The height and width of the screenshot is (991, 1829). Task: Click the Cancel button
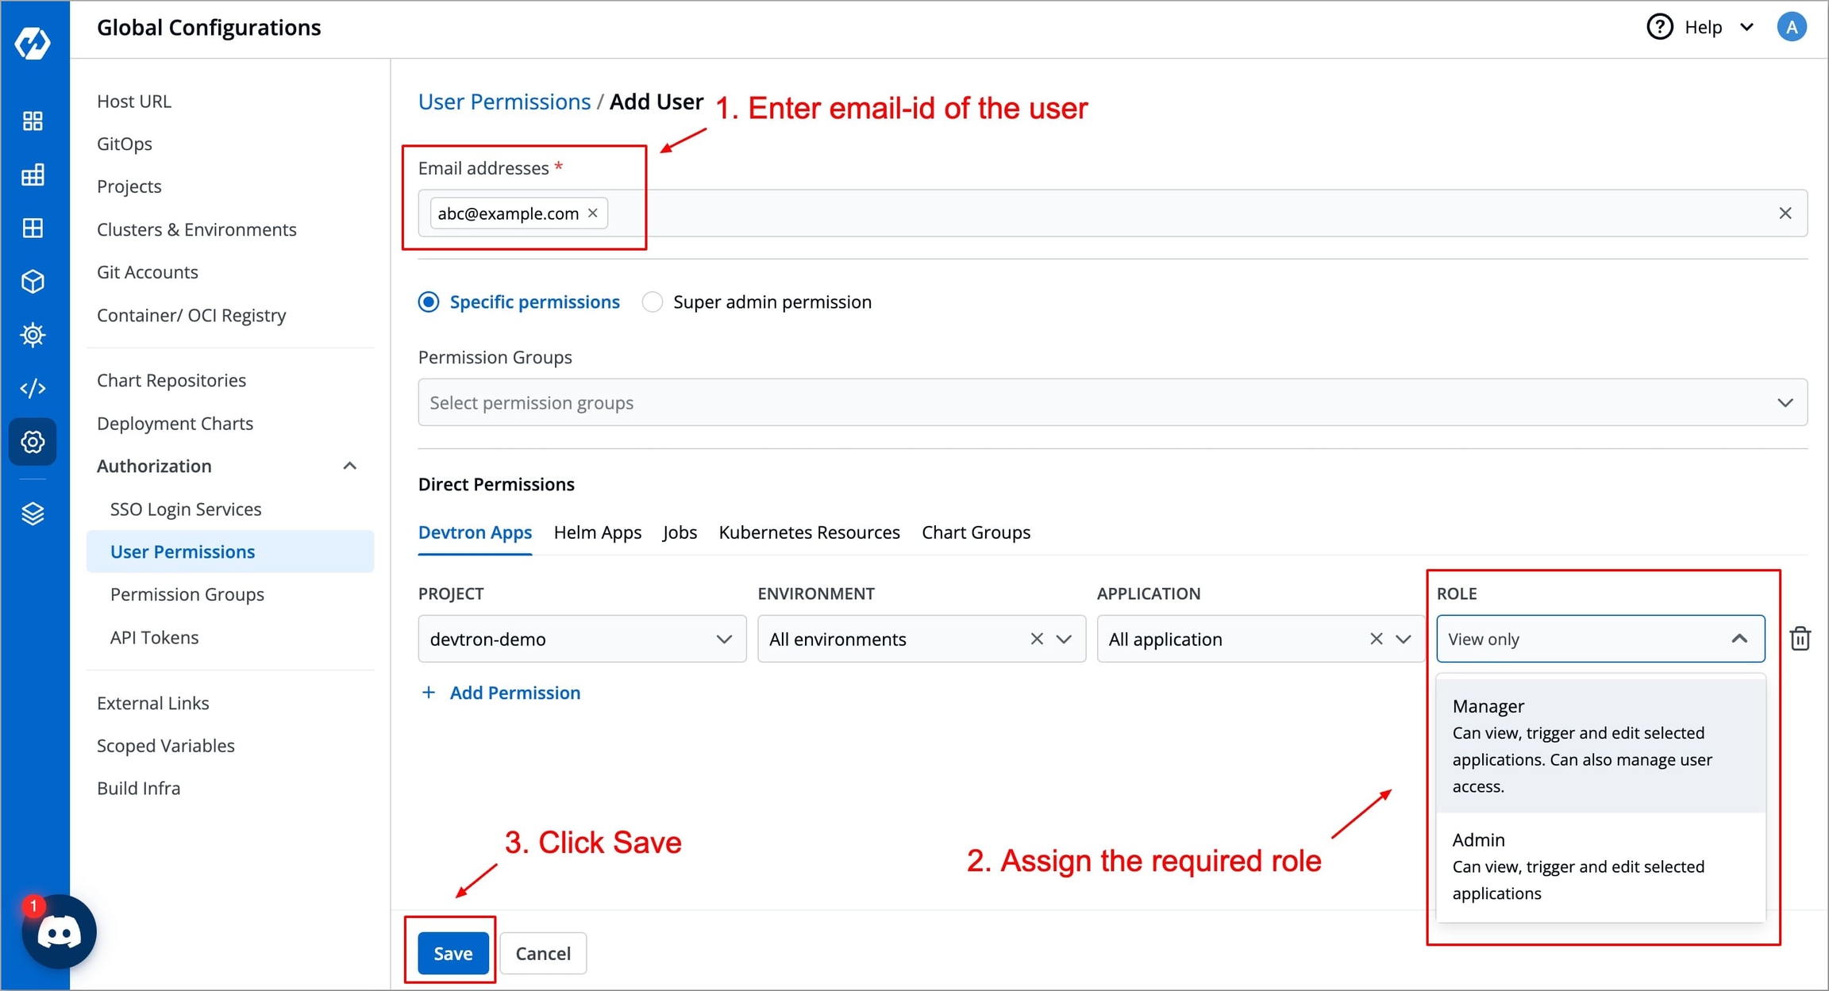point(543,953)
